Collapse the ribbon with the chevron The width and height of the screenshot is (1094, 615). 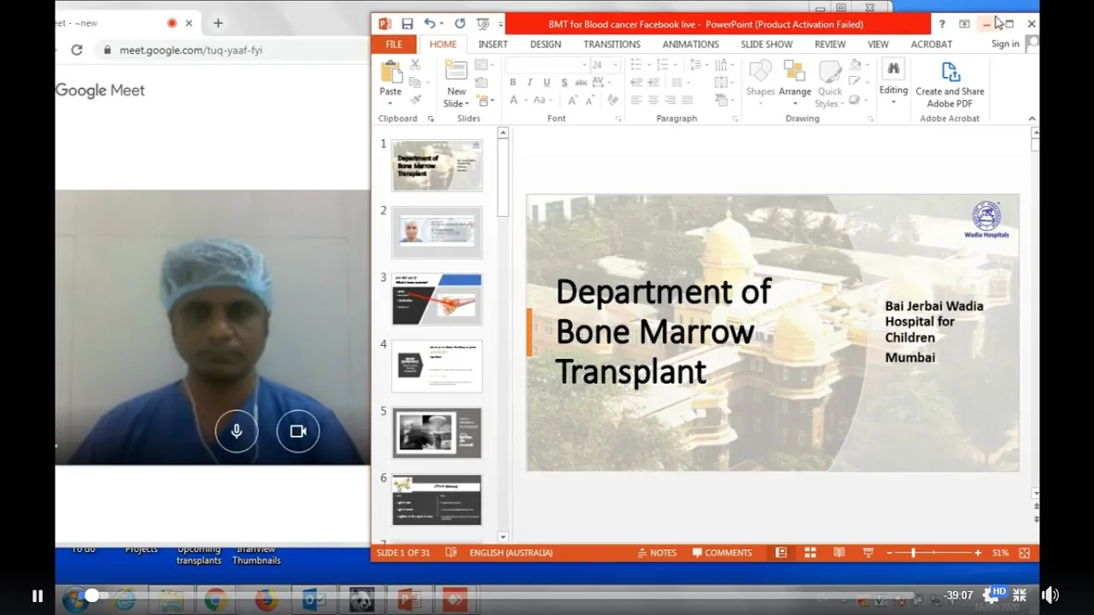pos(1032,119)
